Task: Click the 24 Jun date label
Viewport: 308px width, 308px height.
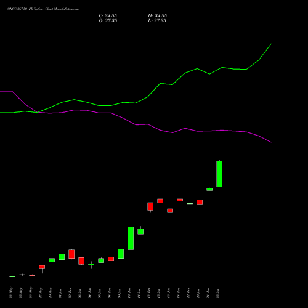Action: click(x=208, y=293)
